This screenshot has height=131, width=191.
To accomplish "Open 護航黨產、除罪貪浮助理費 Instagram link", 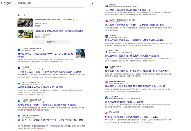I will (x=136, y=86).
